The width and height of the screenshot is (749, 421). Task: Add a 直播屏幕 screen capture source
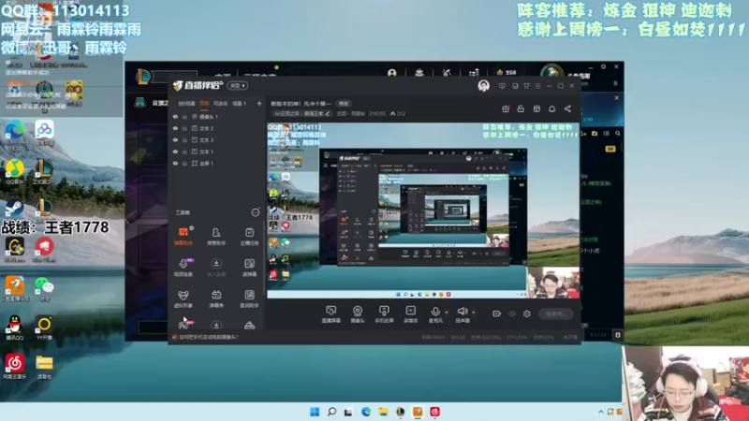(330, 314)
